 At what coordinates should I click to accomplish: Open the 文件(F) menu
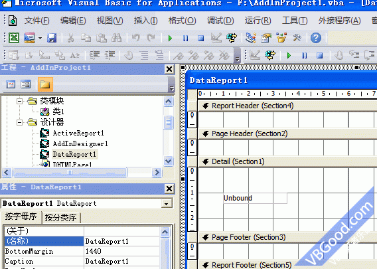37,21
